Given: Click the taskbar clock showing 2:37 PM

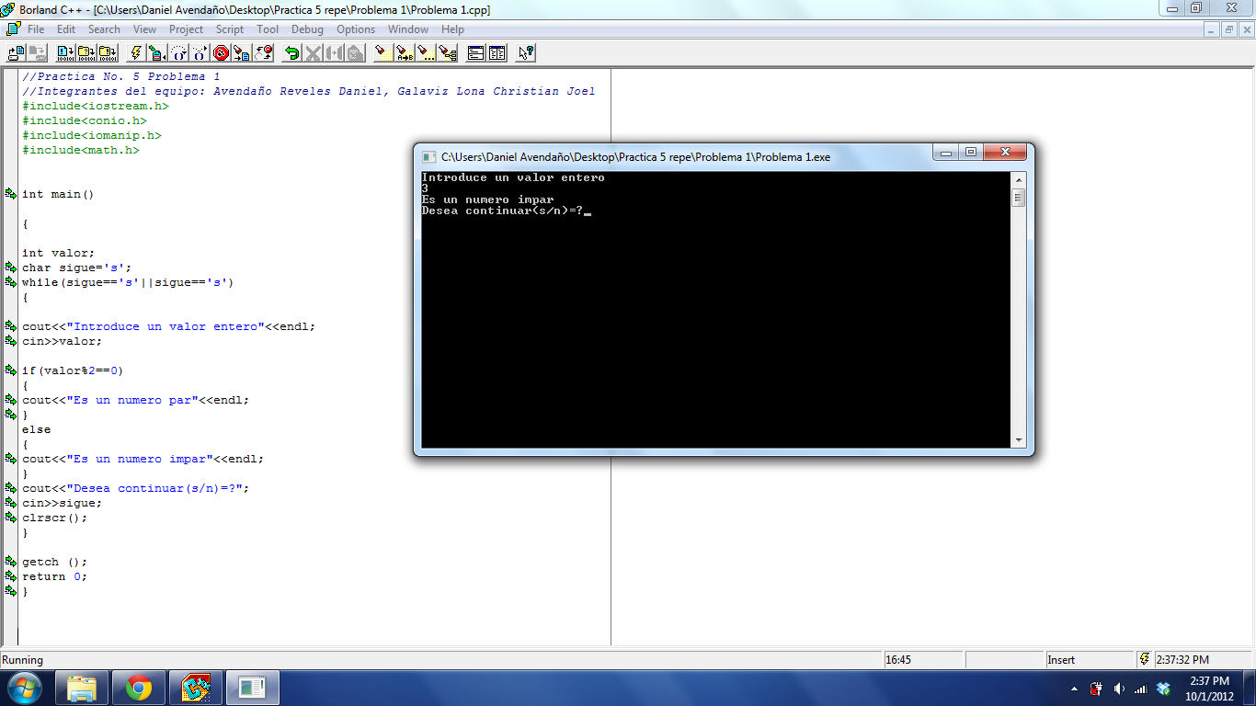Looking at the screenshot, I should tap(1209, 689).
